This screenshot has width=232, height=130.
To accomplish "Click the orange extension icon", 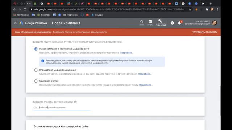I will [x=196, y=9].
